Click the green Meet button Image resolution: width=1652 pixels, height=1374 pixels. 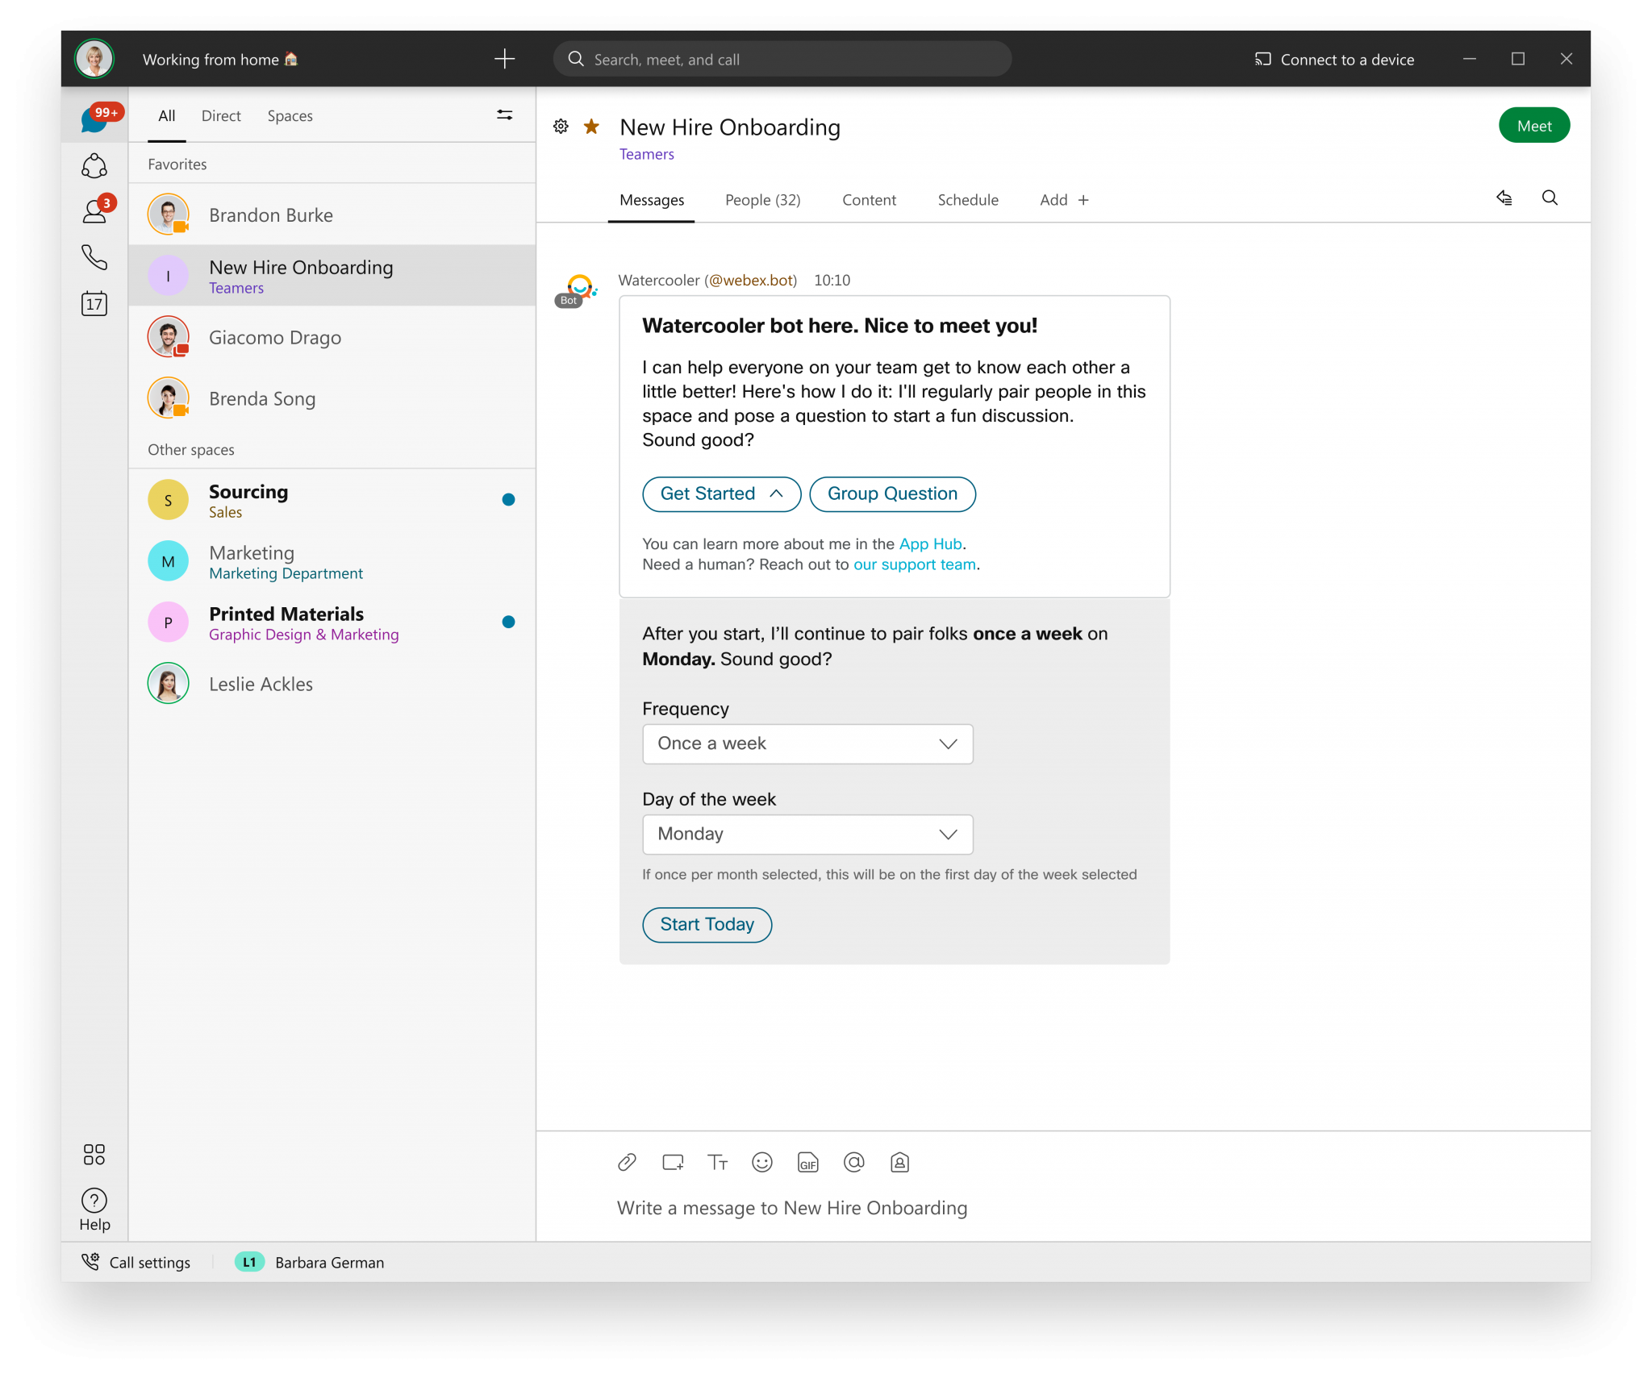pyautogui.click(x=1533, y=126)
